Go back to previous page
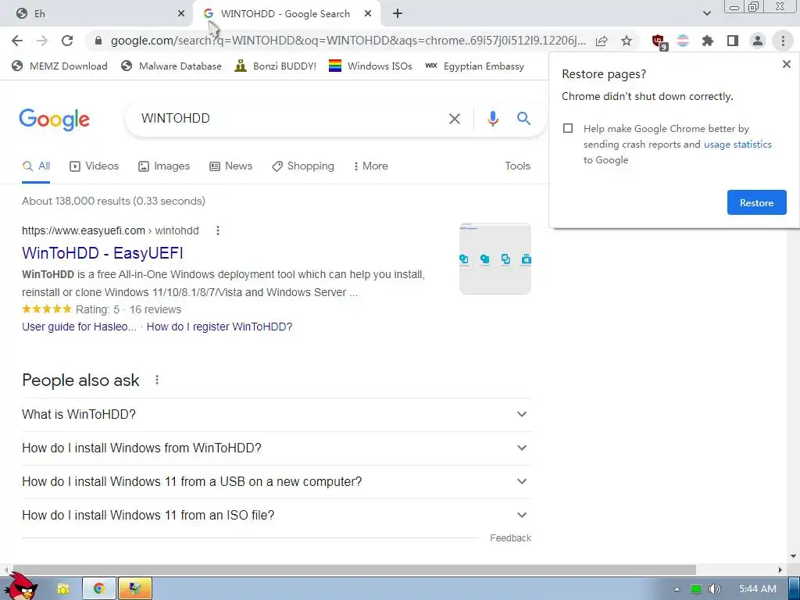Image resolution: width=800 pixels, height=600 pixels. coord(17,41)
